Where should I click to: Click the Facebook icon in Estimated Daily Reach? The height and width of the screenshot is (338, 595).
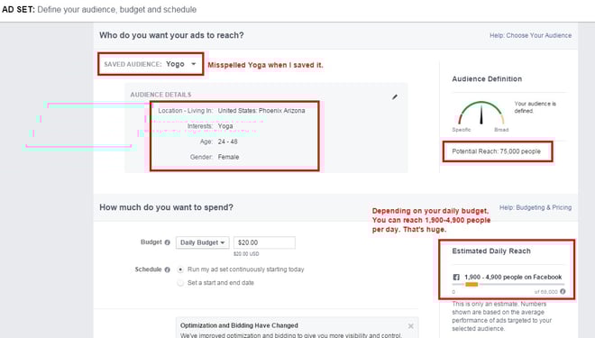pyautogui.click(x=456, y=278)
